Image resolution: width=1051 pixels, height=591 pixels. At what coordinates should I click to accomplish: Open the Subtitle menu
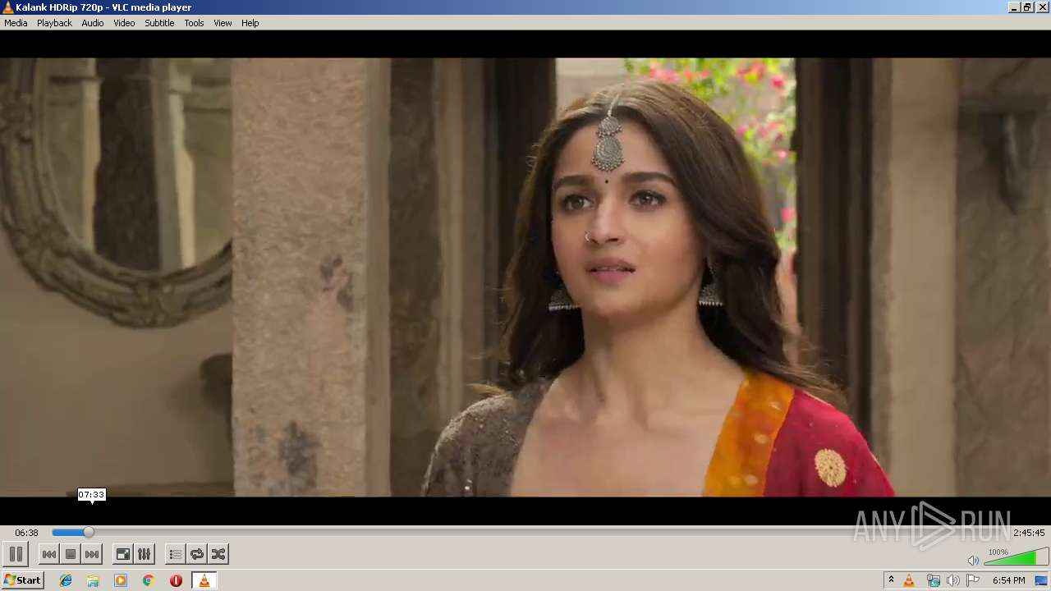point(159,23)
